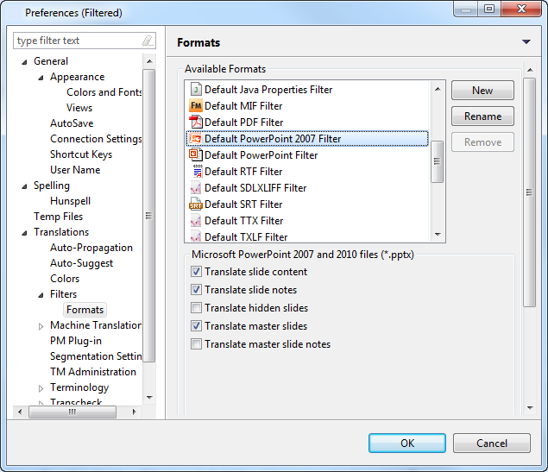Open Colors and Fonts preferences
This screenshot has height=472, width=548.
pyautogui.click(x=104, y=92)
